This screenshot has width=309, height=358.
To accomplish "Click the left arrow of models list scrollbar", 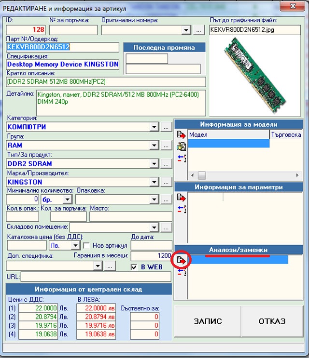I will [192, 175].
